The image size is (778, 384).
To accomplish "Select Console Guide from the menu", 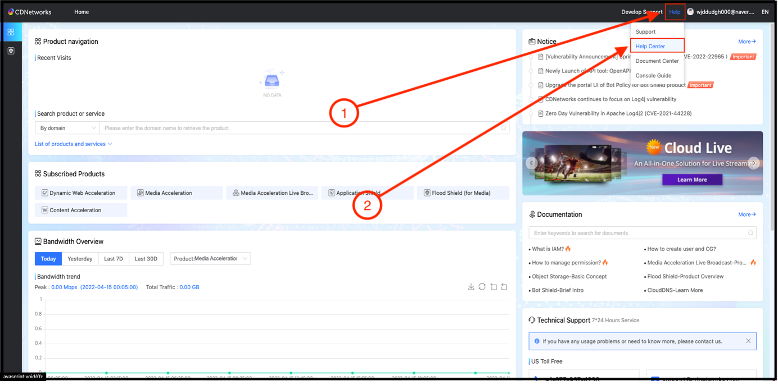I will [x=653, y=75].
